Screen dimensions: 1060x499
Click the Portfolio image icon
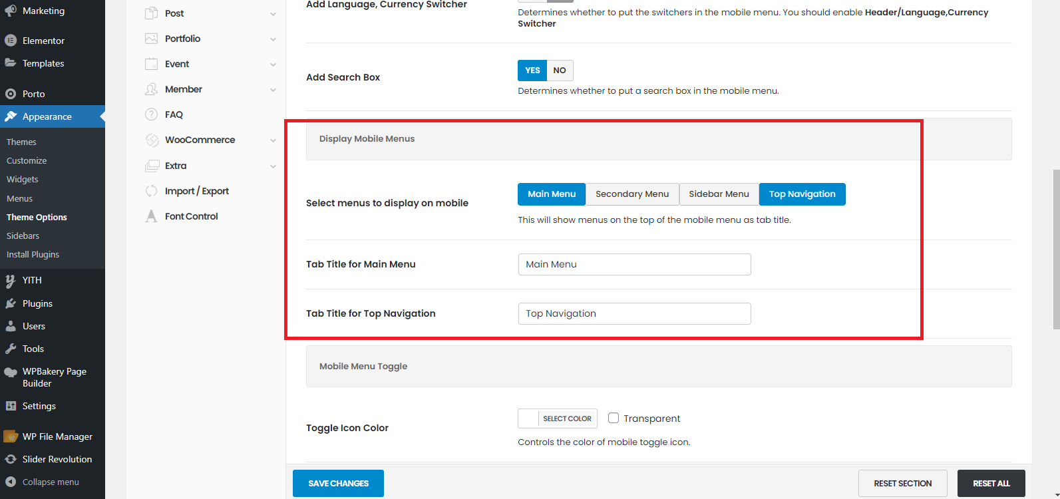click(x=152, y=39)
